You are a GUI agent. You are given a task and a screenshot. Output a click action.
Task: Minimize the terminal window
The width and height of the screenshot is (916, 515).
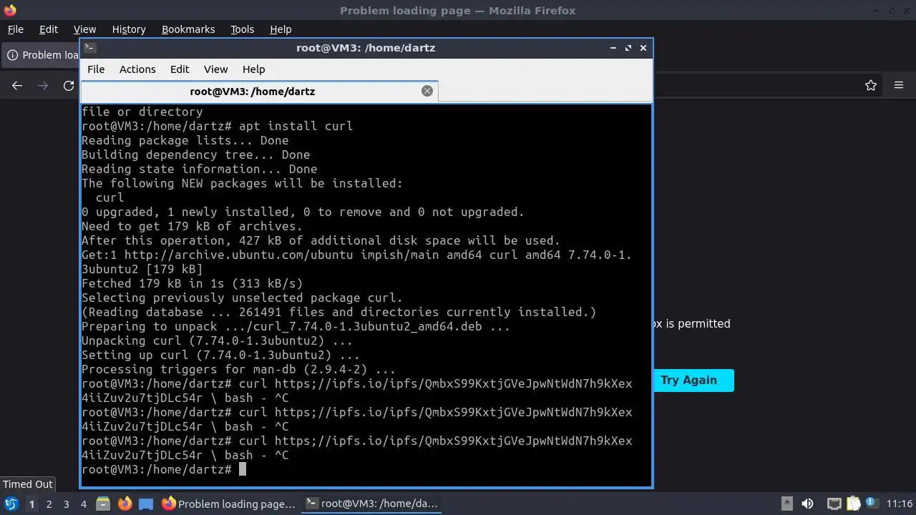click(613, 48)
